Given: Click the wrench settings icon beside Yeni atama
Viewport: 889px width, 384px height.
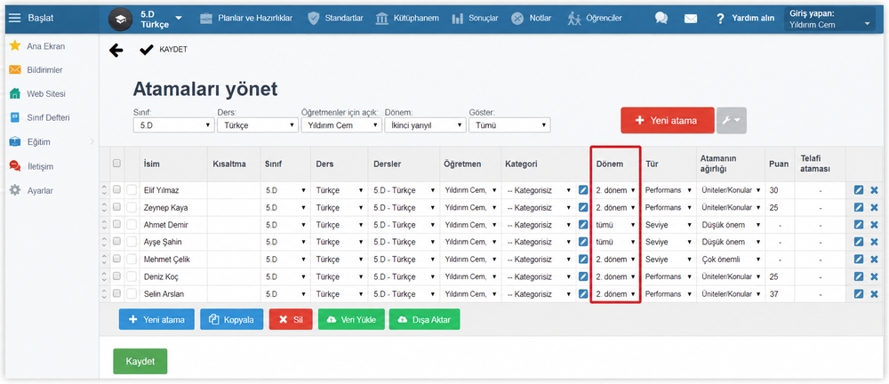Looking at the screenshot, I should (x=732, y=120).
